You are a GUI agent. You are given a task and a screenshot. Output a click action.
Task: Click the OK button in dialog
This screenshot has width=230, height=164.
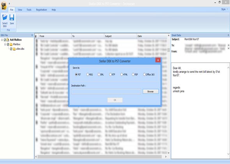pyautogui.click(x=115, y=100)
